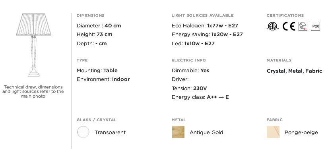
Task: Click the indoor-use house certification icon
Action: (x=303, y=26)
